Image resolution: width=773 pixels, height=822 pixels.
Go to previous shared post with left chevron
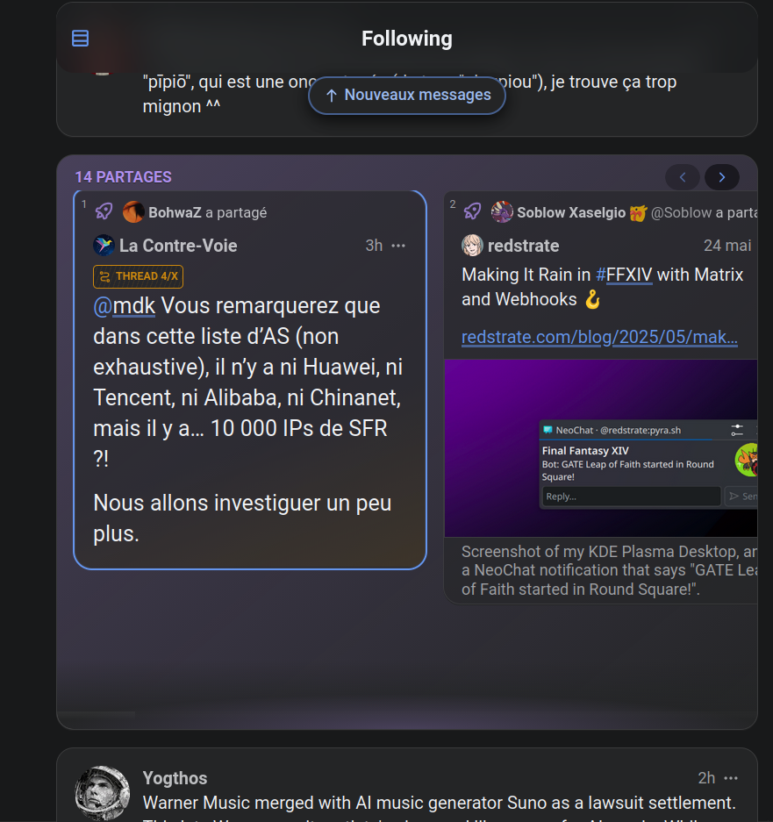(683, 177)
